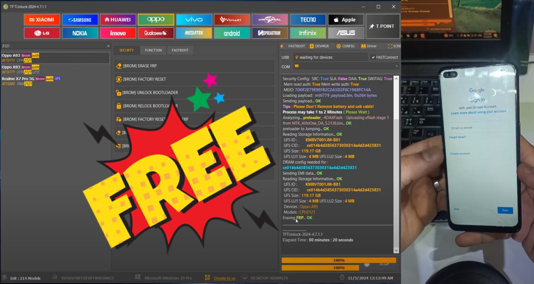Tap Forgot email? on the phone
Screen dimensions: 534x284
(458, 137)
